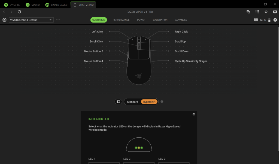The height and width of the screenshot is (164, 279).
Task: Click the battery level icon
Action: pyautogui.click(x=269, y=20)
